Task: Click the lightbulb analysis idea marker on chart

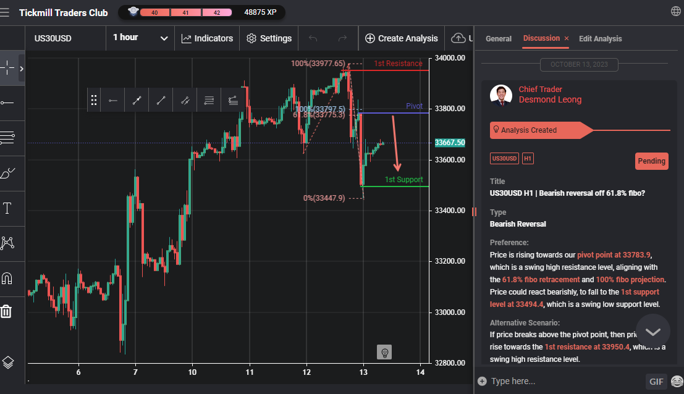Action: point(384,352)
